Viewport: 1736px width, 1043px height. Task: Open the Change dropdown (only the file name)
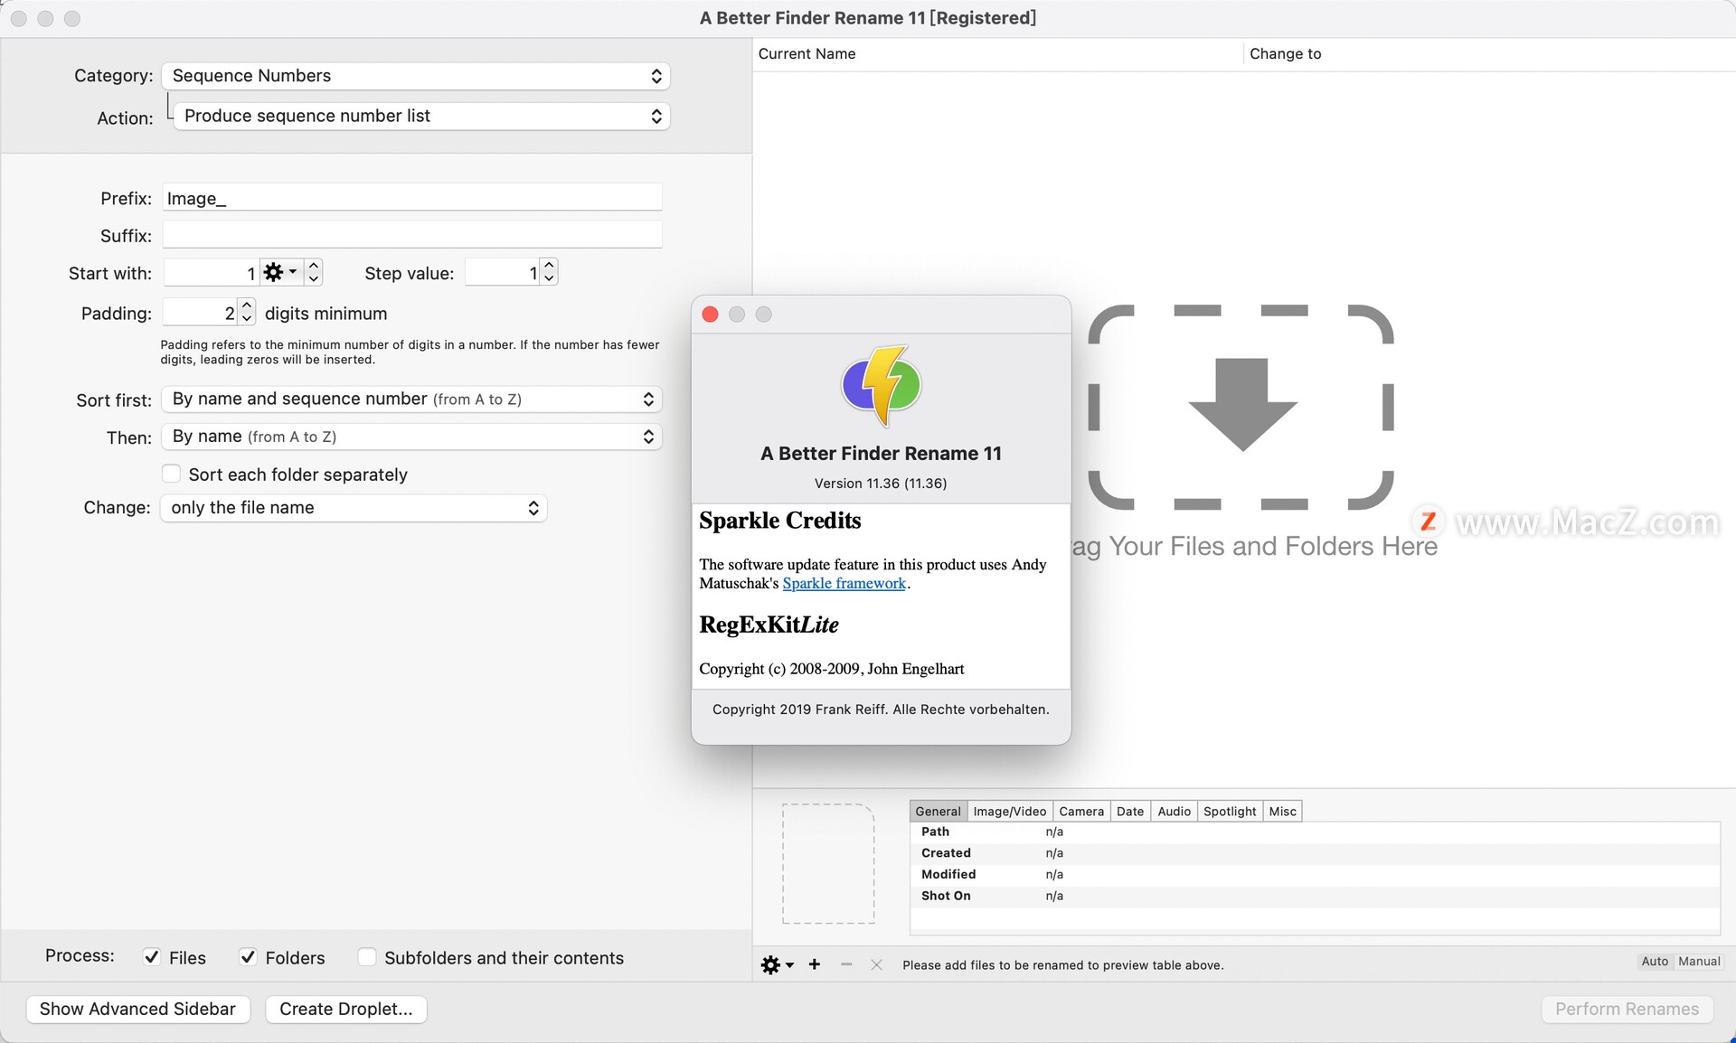[x=354, y=508]
